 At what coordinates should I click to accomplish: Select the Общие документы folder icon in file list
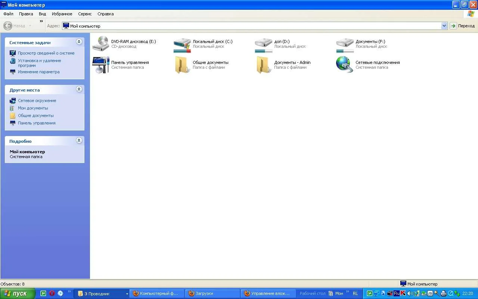pyautogui.click(x=182, y=65)
